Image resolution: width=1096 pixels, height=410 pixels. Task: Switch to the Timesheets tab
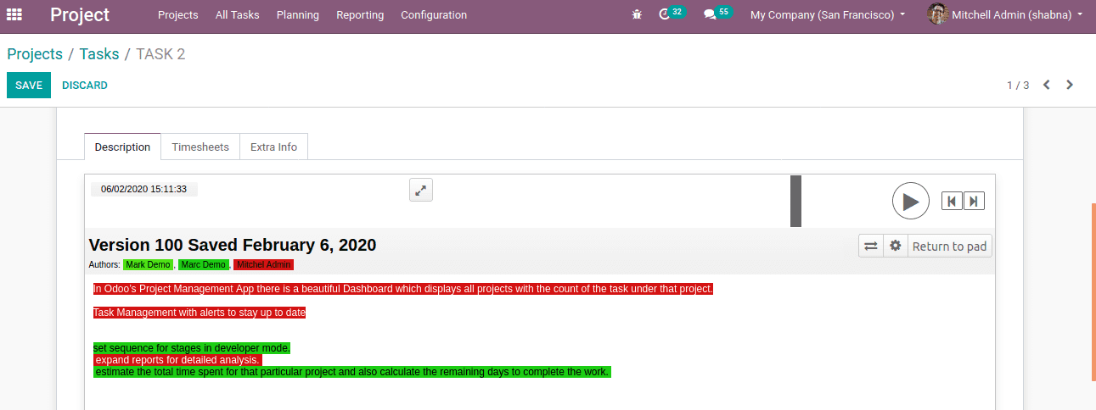200,147
